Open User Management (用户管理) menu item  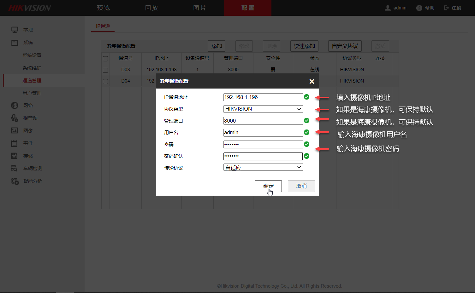(x=32, y=93)
